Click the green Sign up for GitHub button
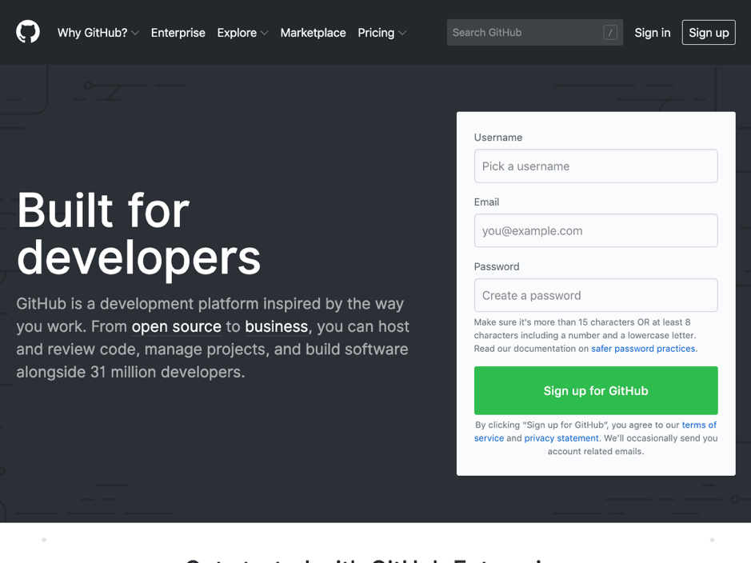The image size is (751, 563). (x=595, y=390)
